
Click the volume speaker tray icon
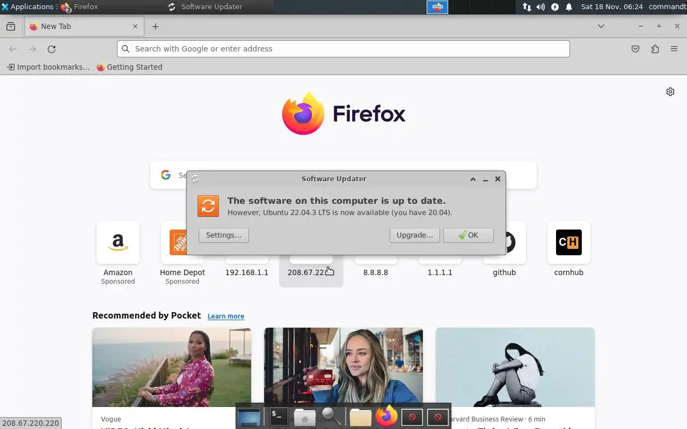[x=540, y=7]
